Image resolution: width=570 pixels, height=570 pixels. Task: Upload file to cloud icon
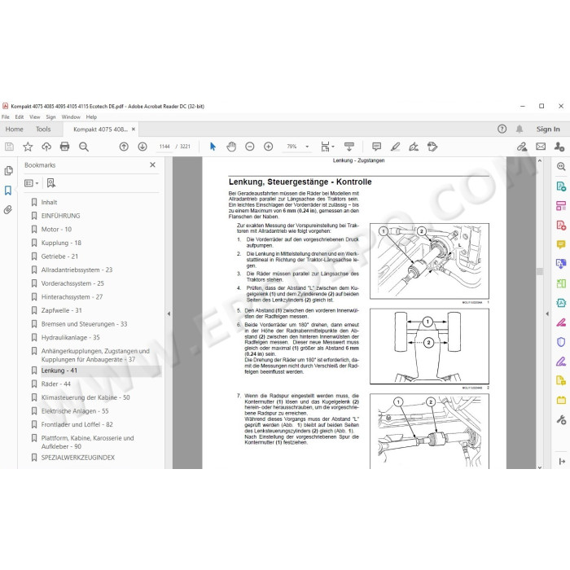[x=46, y=147]
